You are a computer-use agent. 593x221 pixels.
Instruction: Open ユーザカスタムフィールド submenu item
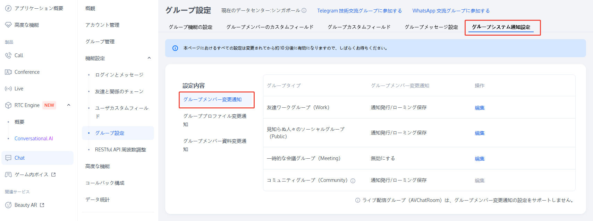pos(122,112)
